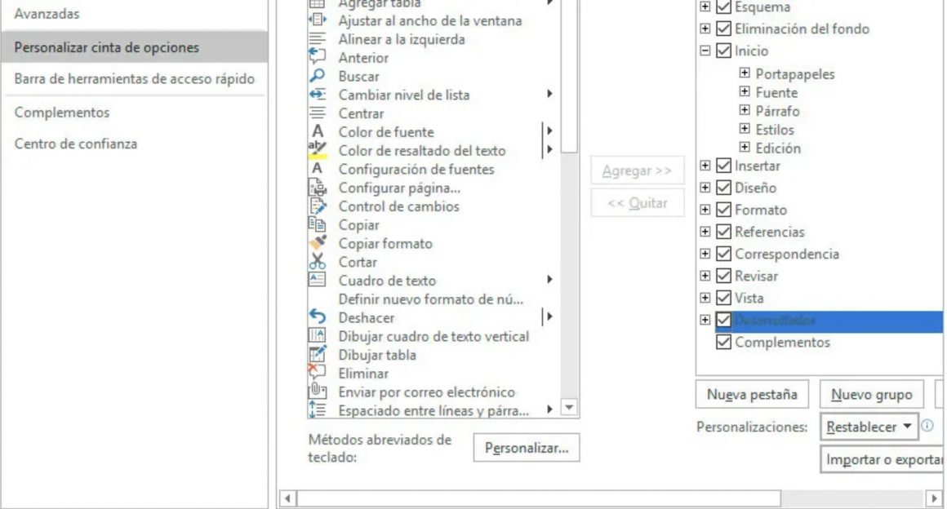The width and height of the screenshot is (947, 509).
Task: Click the yellow highlight swatch on Color de resaltado
Action: click(x=318, y=155)
